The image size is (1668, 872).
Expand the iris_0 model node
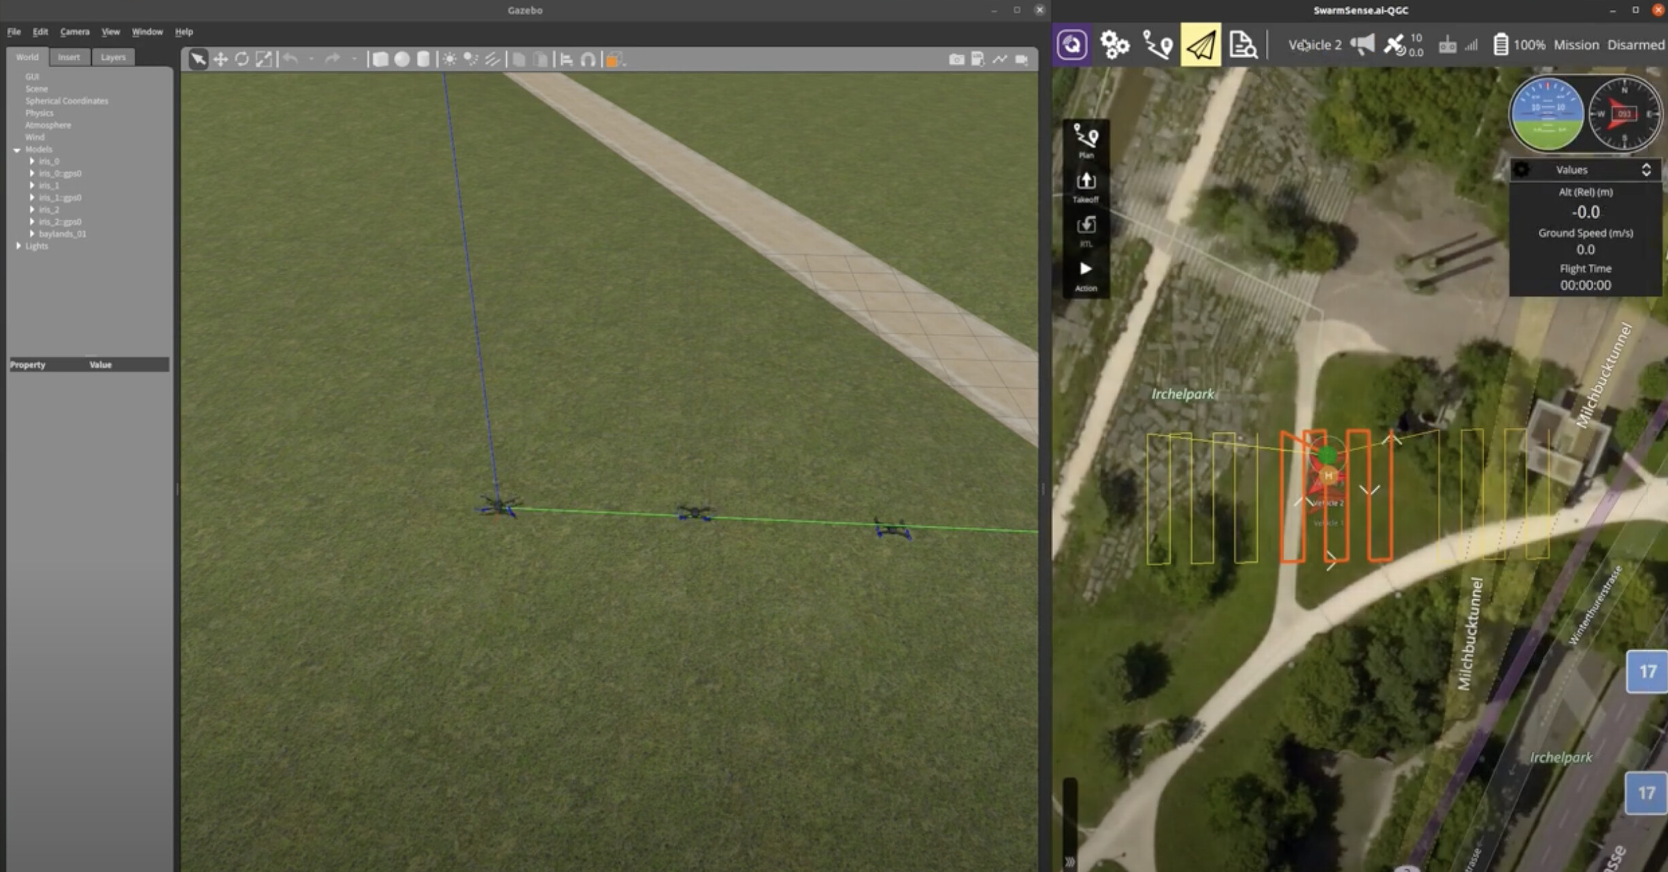pyautogui.click(x=32, y=161)
